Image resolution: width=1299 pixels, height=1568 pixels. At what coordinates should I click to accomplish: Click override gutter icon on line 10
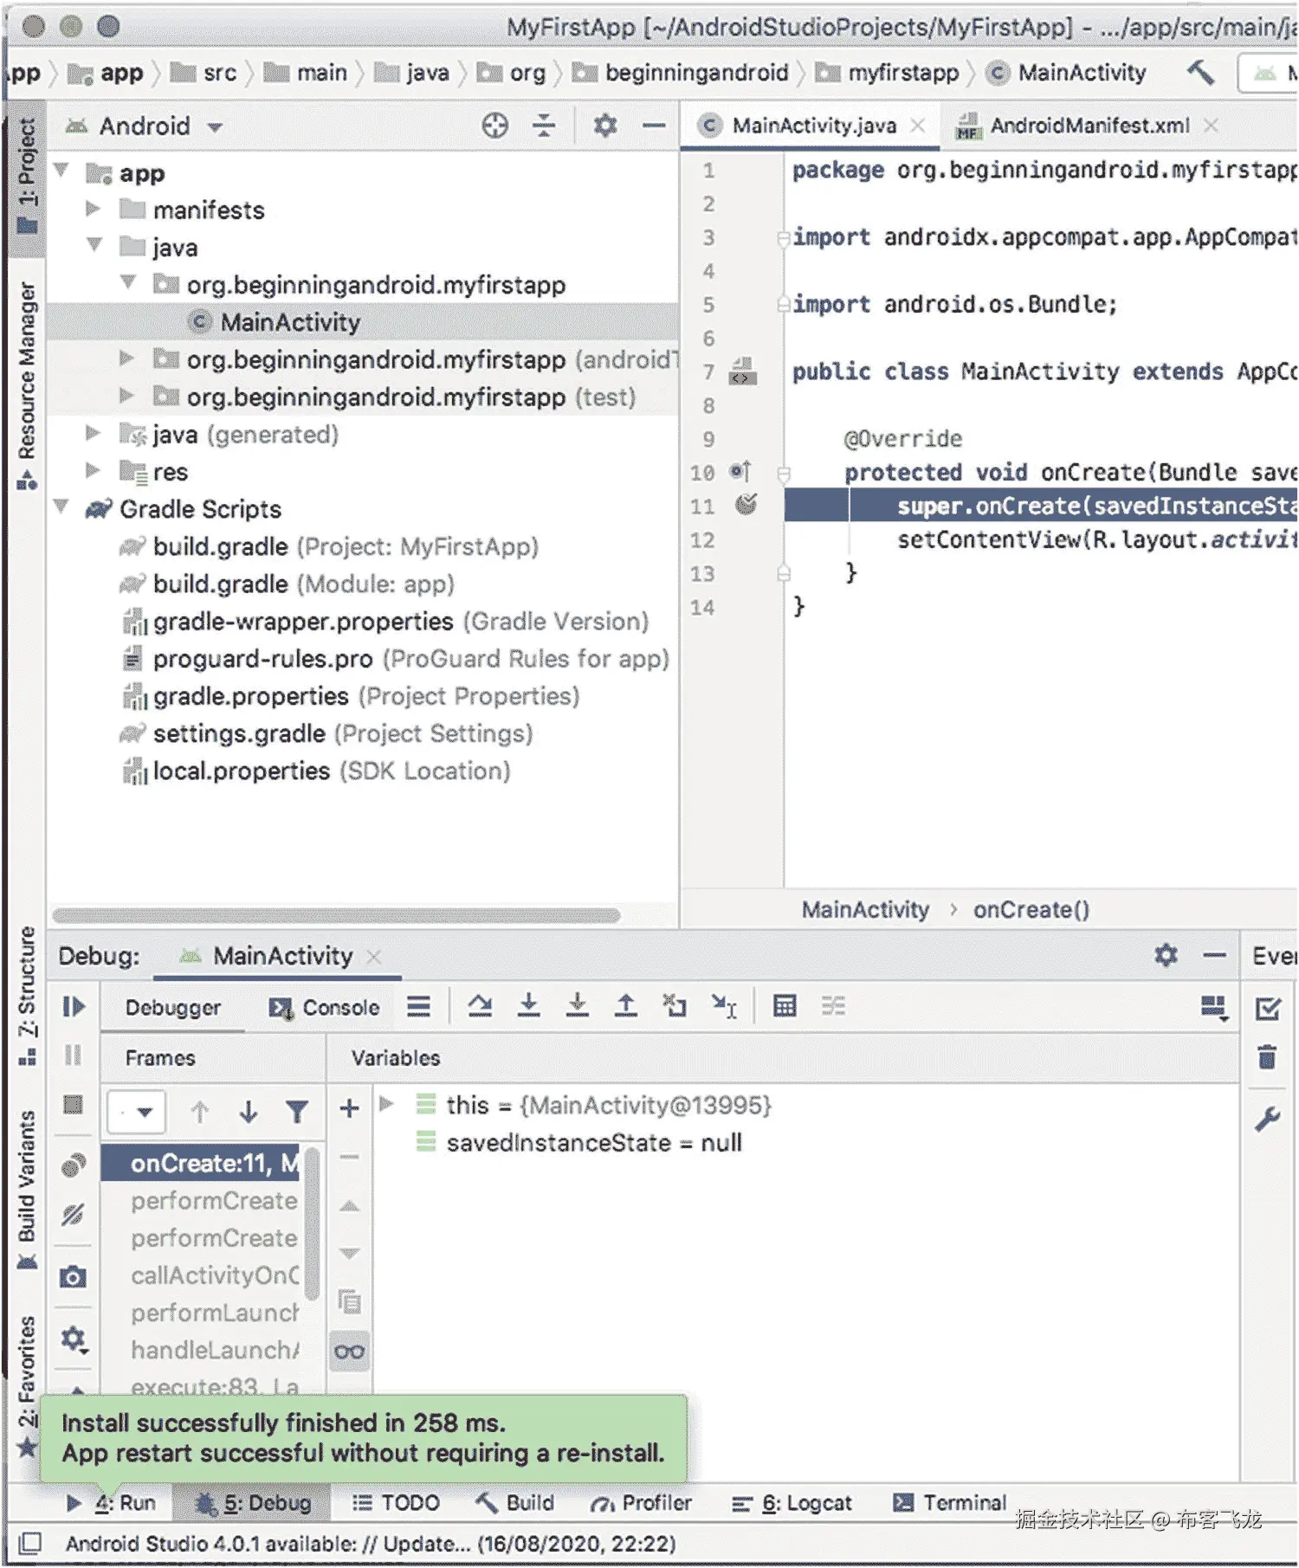[x=740, y=472]
